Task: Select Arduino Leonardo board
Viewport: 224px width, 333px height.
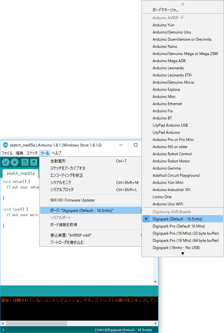Action: [x=183, y=68]
